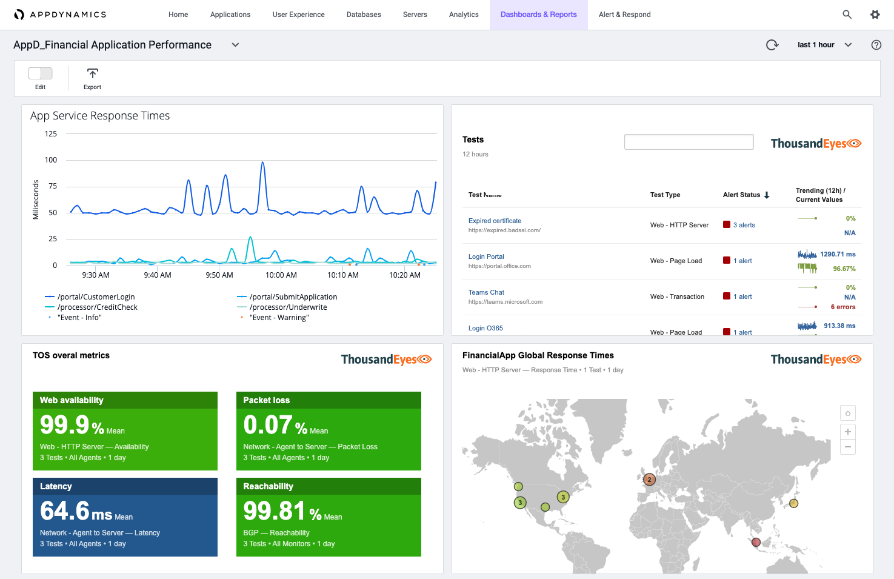Open the Databases menu

coord(364,15)
